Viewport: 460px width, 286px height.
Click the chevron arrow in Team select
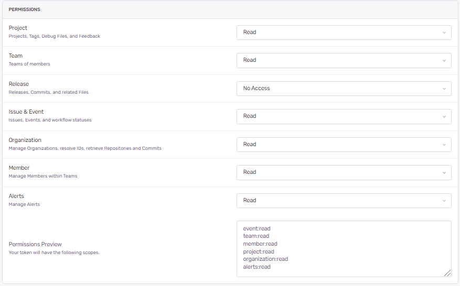(444, 61)
